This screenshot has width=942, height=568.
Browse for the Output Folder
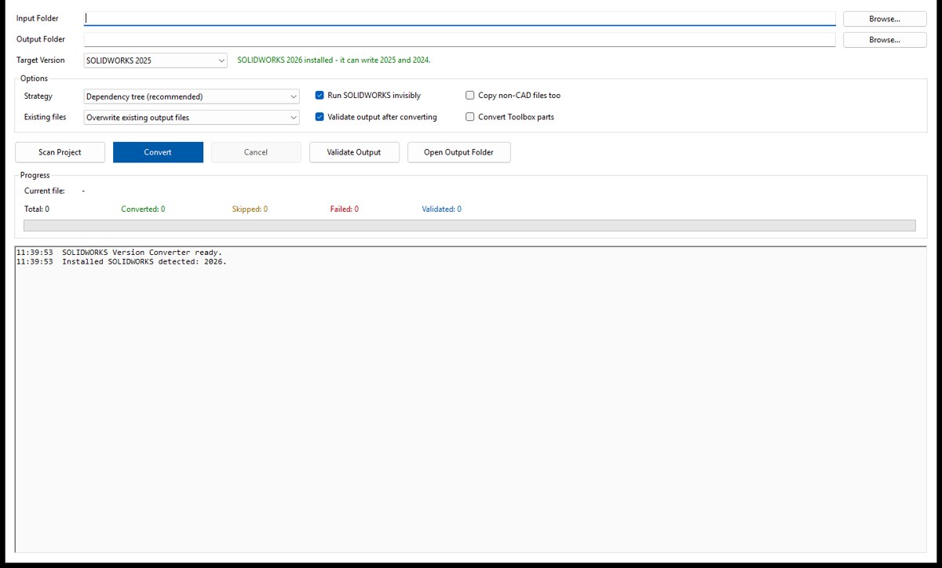point(885,39)
